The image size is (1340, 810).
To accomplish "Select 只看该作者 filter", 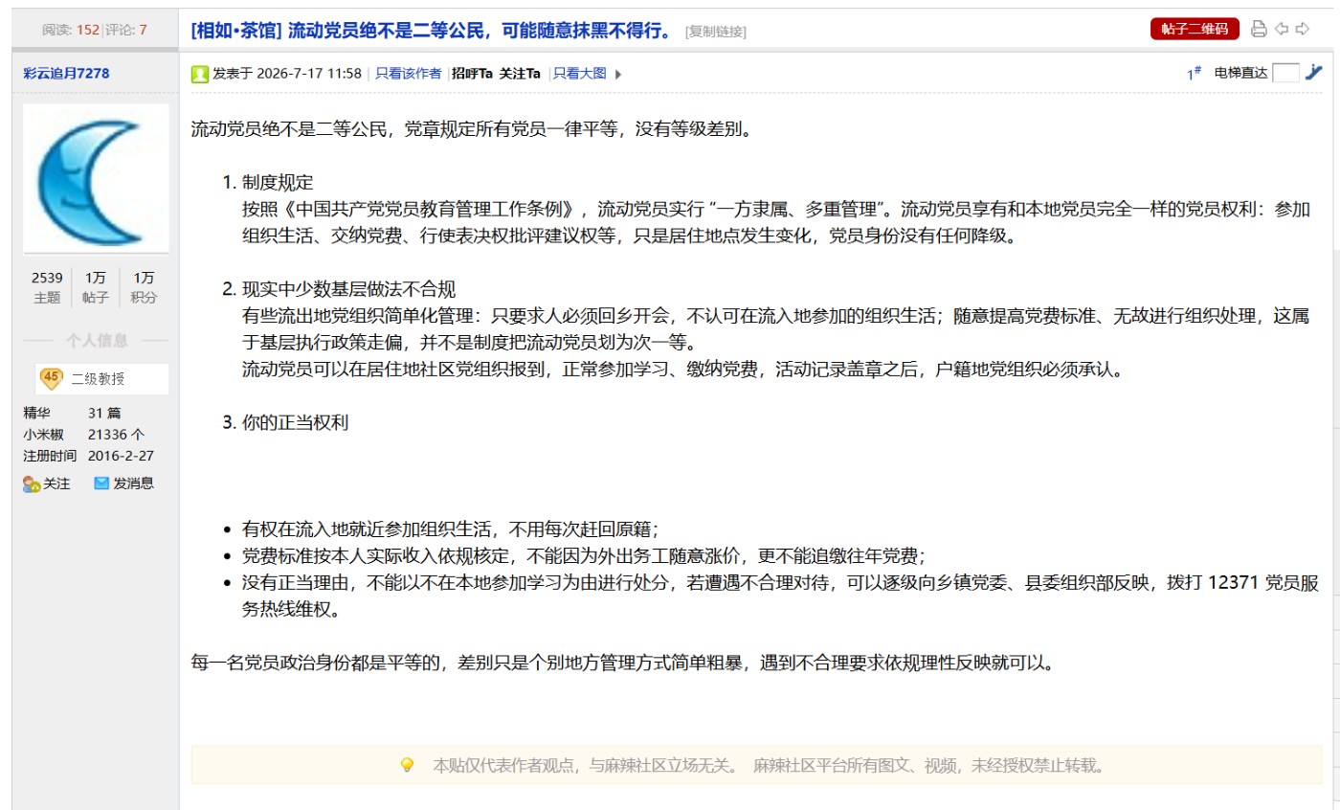I will (408, 73).
